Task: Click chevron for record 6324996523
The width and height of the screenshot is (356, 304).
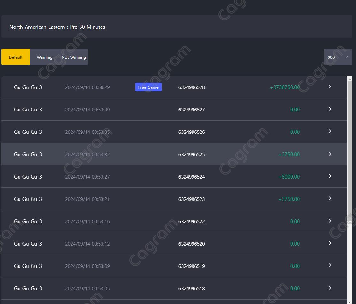Action: (x=330, y=199)
